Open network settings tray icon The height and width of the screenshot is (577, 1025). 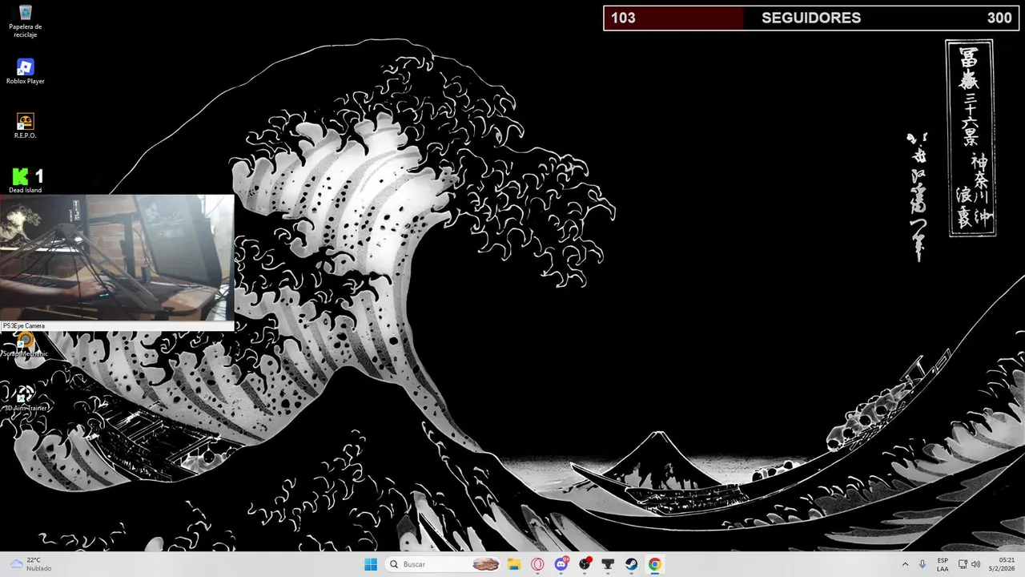pos(963,564)
